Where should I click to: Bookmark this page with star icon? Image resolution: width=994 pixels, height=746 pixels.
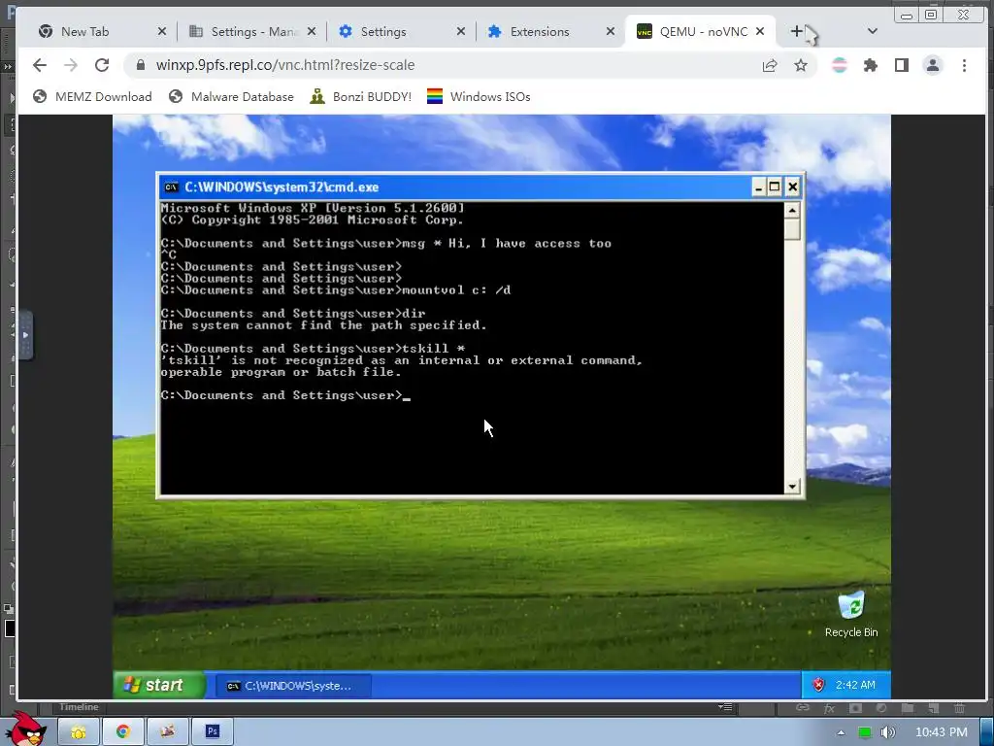[x=801, y=65]
